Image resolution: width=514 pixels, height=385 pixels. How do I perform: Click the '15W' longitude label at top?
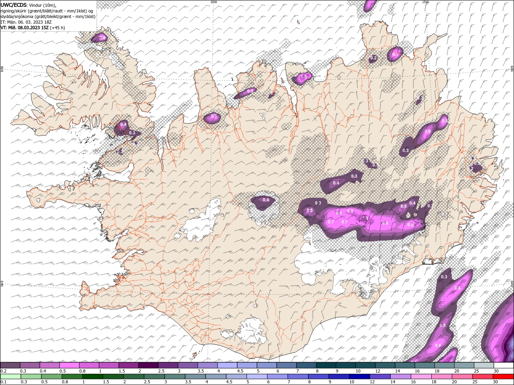click(425, 2)
